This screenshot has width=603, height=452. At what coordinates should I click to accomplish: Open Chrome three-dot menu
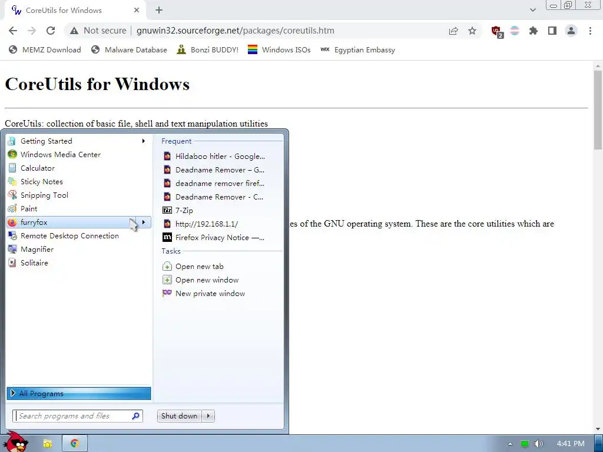click(590, 31)
